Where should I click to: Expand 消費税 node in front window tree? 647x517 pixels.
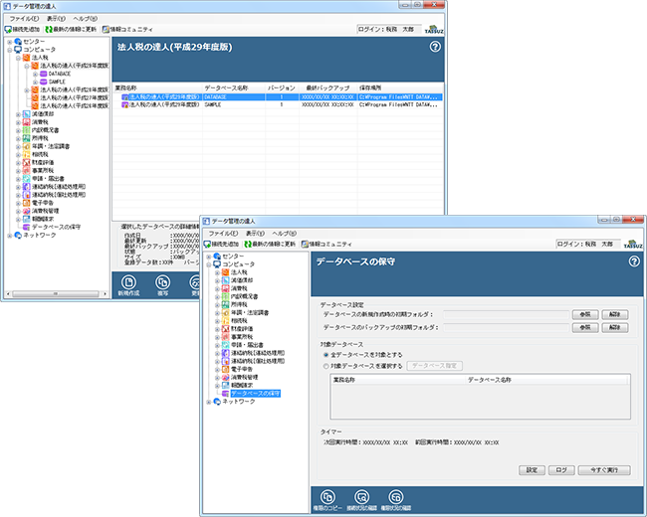coord(217,288)
